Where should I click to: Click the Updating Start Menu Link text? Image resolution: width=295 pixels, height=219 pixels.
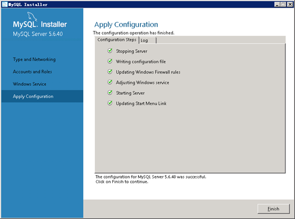pyautogui.click(x=141, y=103)
